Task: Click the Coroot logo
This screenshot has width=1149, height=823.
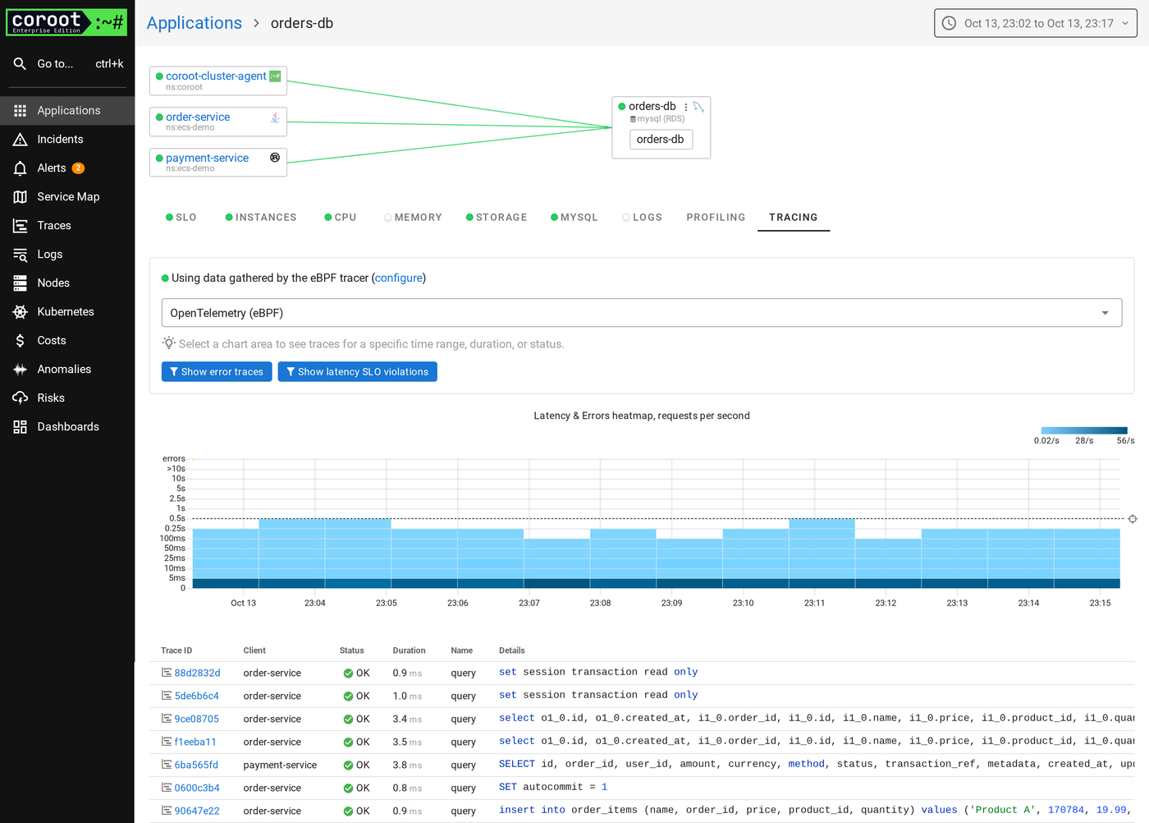Action: (x=66, y=22)
